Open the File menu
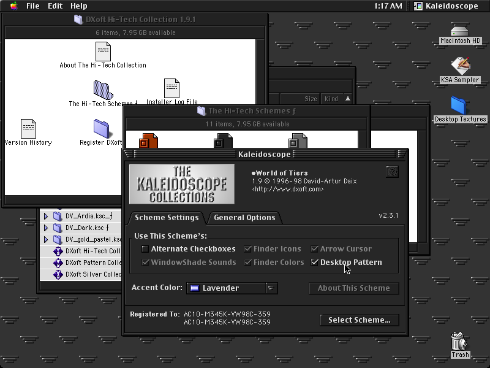 tap(33, 6)
